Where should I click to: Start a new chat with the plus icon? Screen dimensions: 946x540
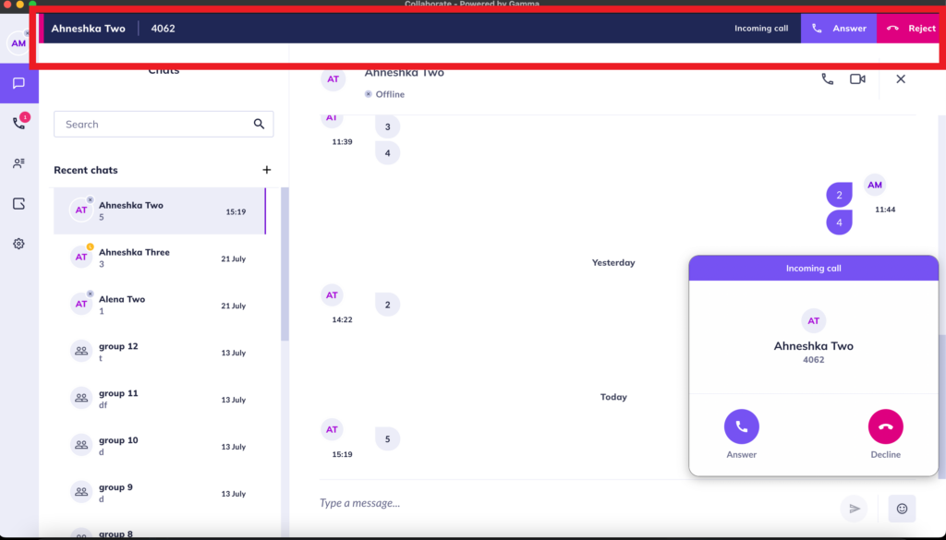267,170
